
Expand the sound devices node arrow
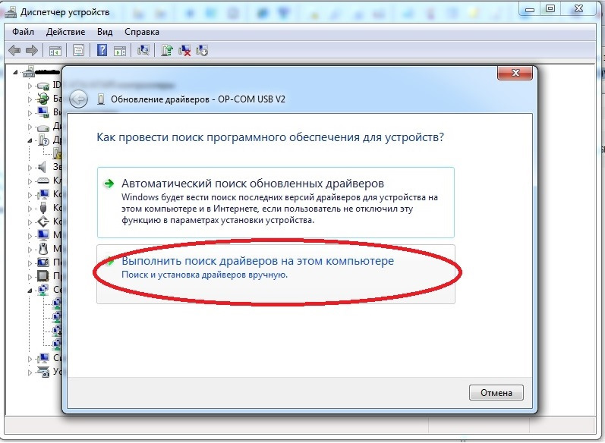click(x=30, y=168)
